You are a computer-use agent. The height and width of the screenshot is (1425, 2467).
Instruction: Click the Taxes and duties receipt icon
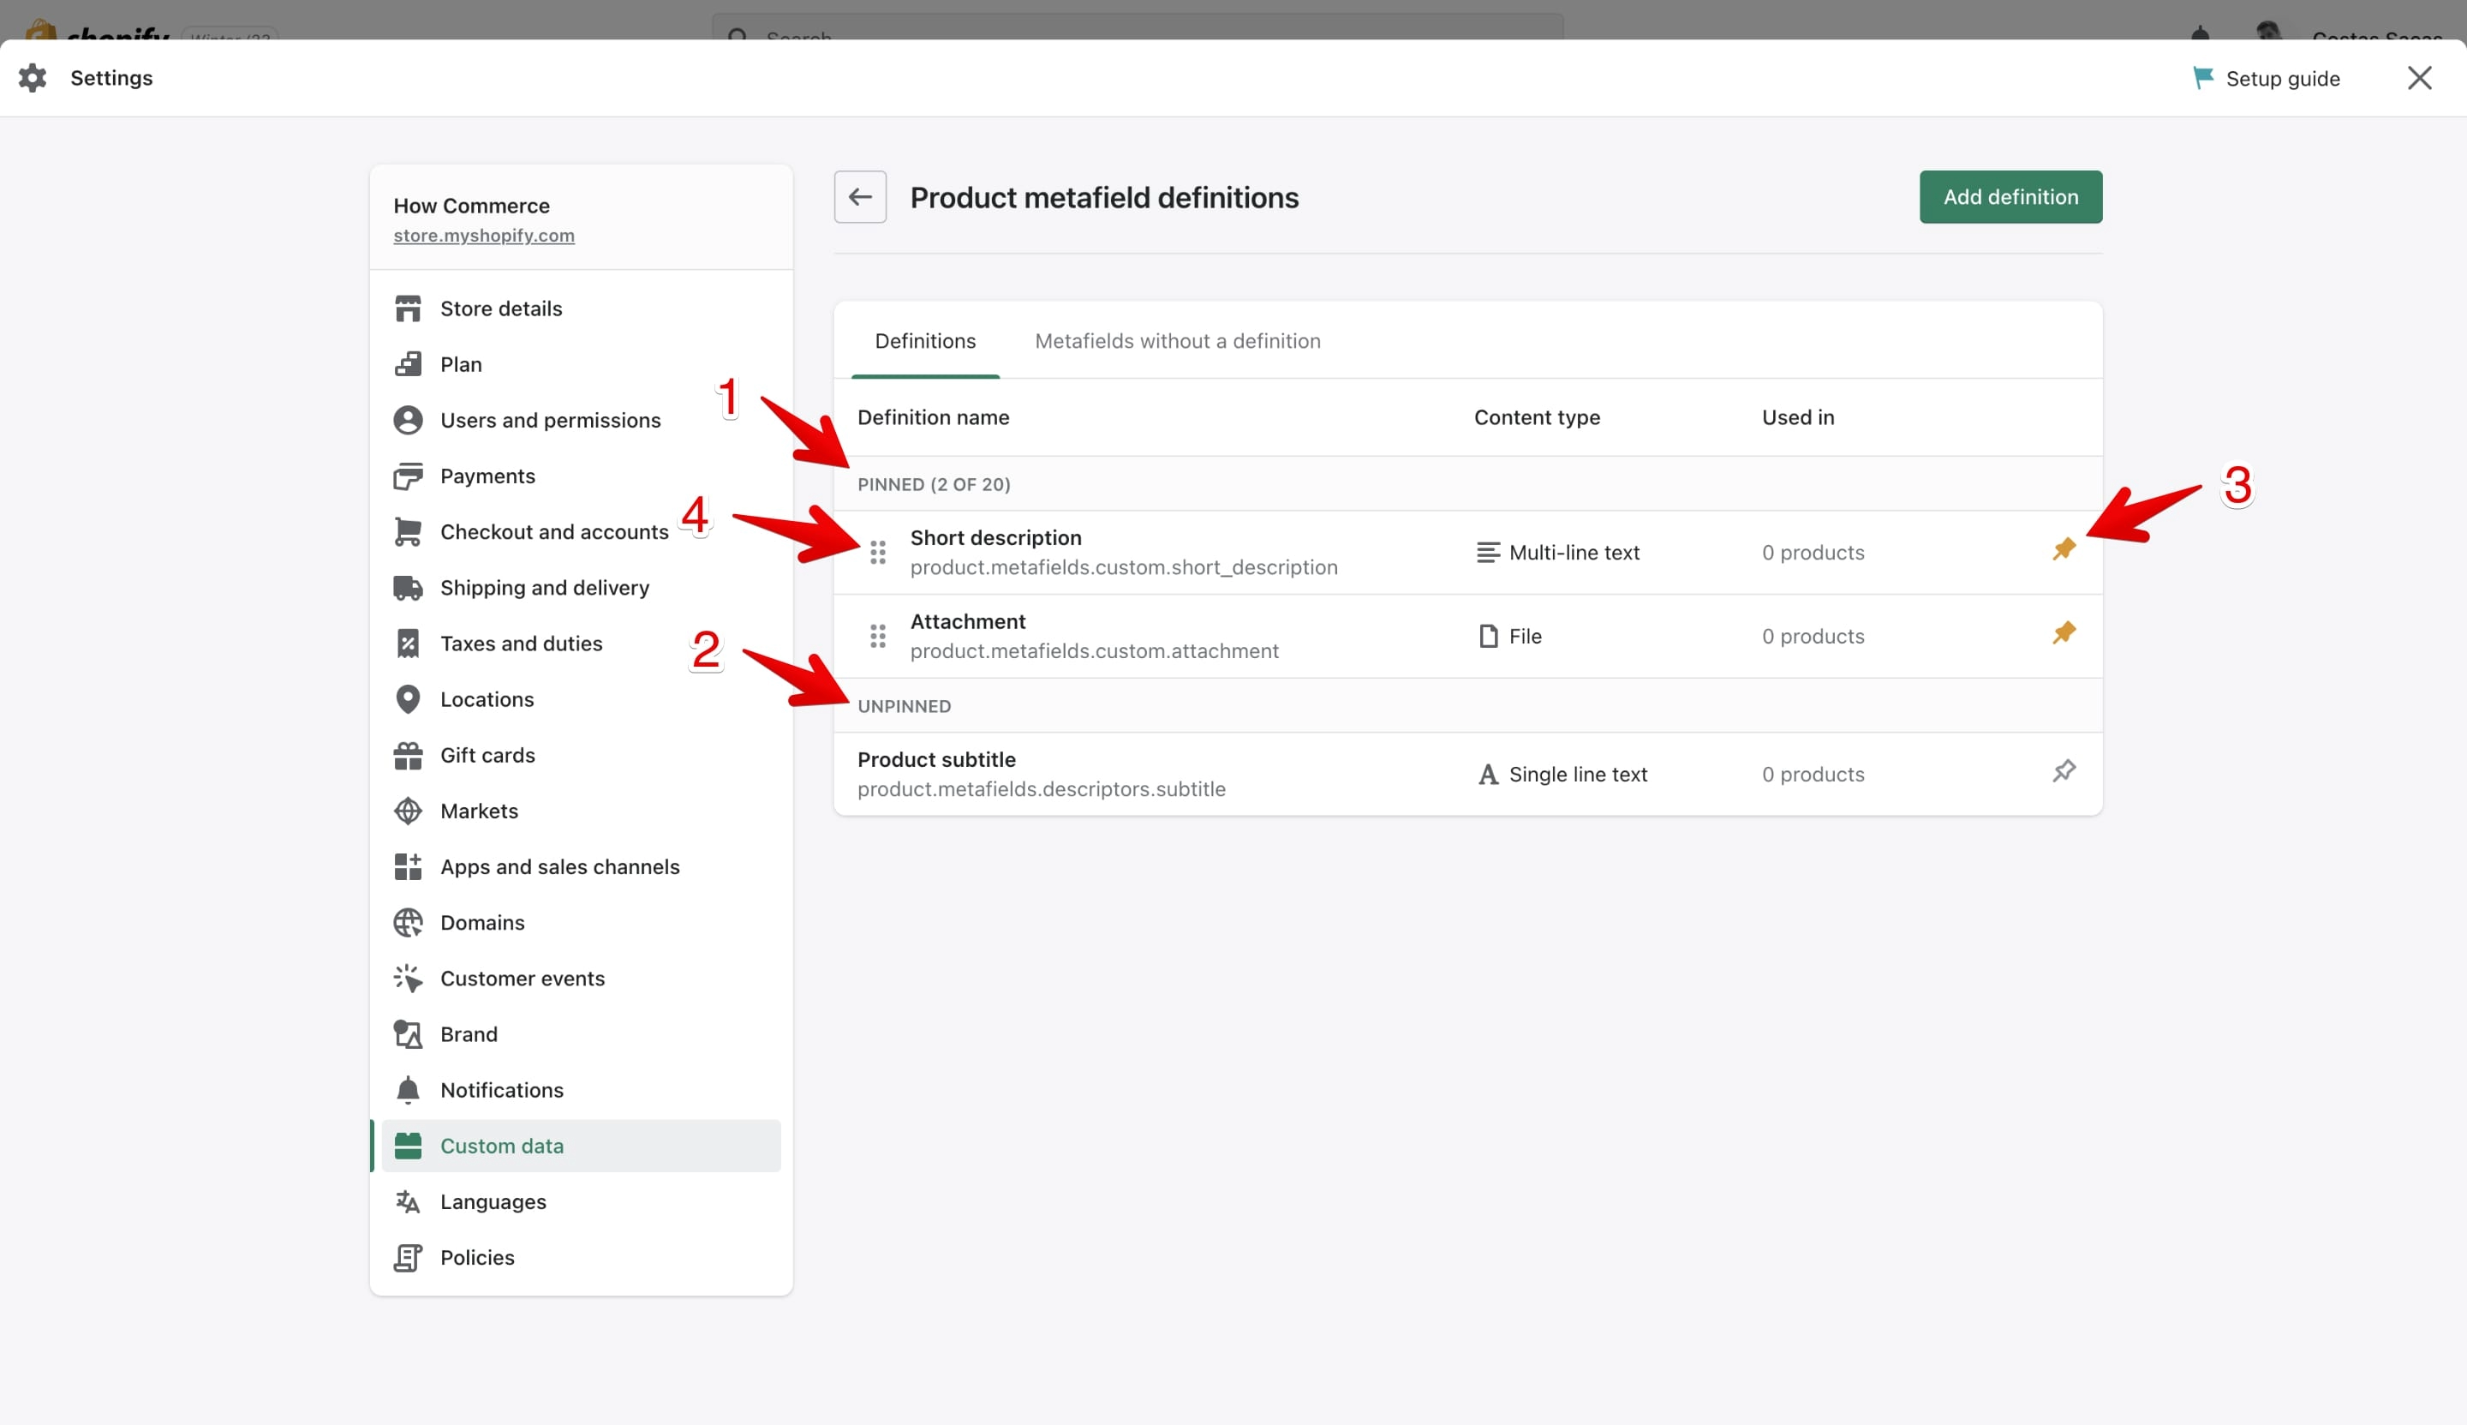408,643
